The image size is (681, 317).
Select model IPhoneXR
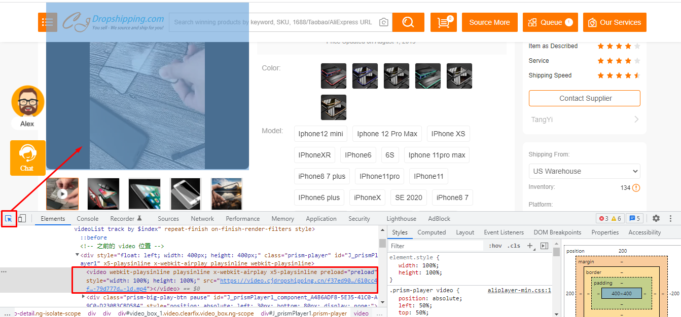pyautogui.click(x=314, y=155)
